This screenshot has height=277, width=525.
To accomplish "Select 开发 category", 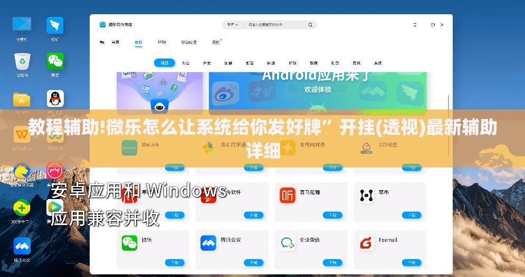I will tap(207, 63).
